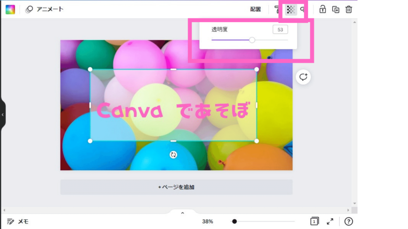Click the bottom-left resize handle of rectangle
The height and width of the screenshot is (229, 408).
pos(90,141)
